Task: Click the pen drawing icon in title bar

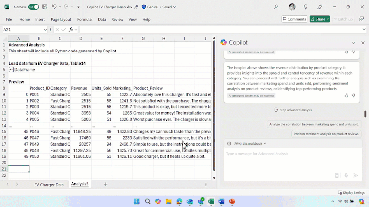Action: [320, 7]
